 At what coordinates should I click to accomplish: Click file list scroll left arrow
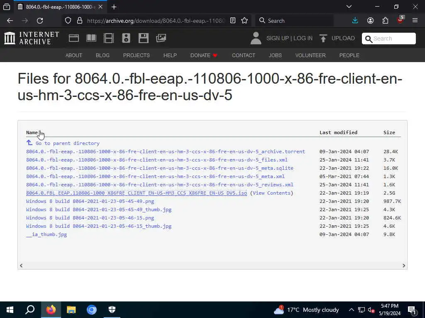click(21, 265)
